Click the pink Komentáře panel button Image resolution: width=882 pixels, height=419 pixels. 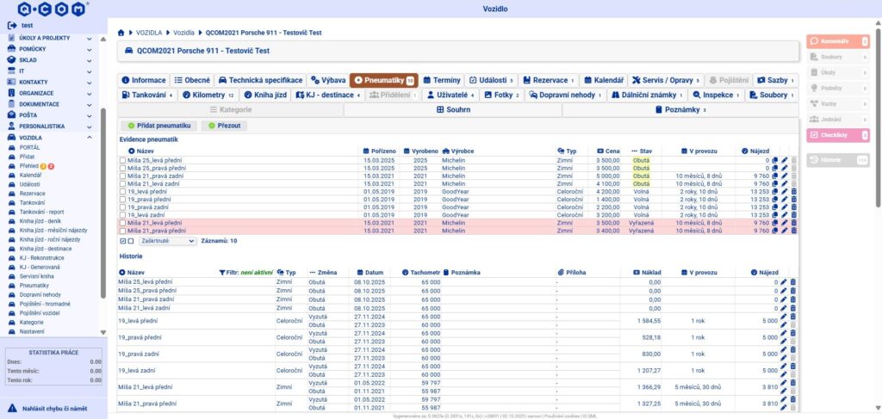(836, 40)
